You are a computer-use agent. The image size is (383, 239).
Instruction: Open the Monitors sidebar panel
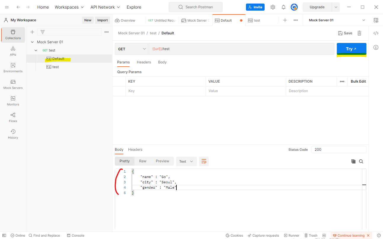point(13,101)
